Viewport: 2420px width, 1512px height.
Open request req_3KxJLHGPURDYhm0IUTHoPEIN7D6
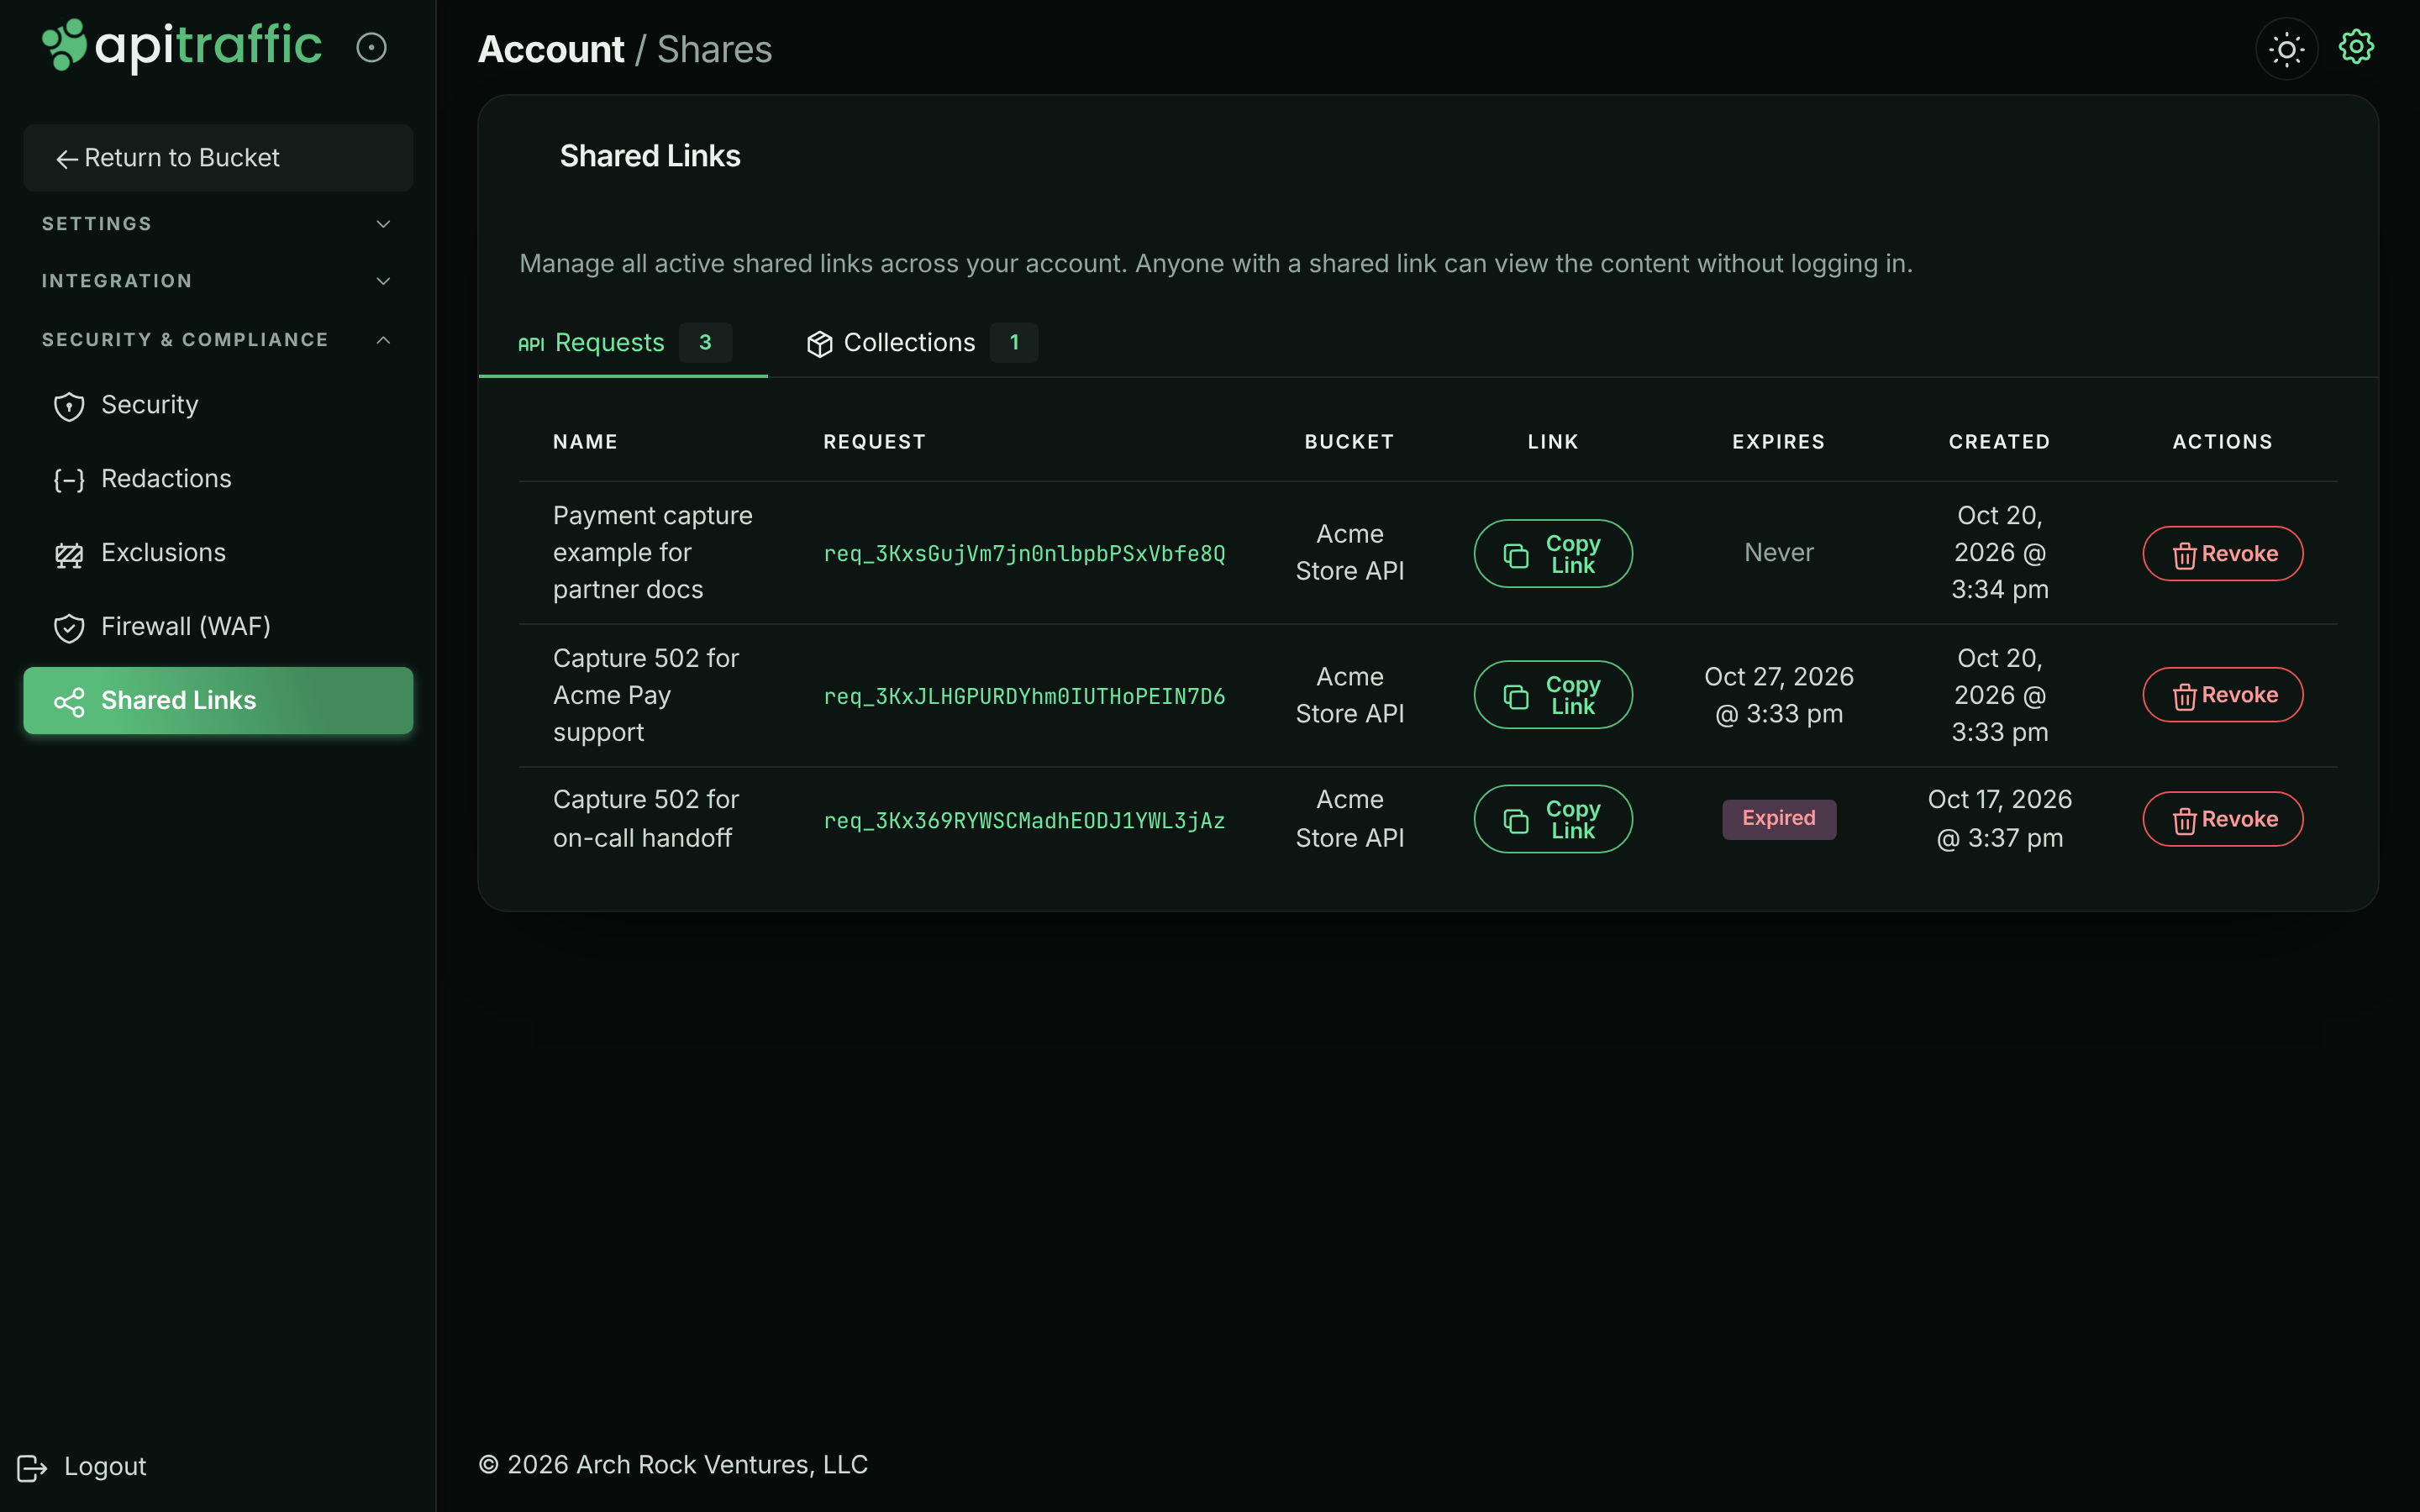(x=1024, y=697)
